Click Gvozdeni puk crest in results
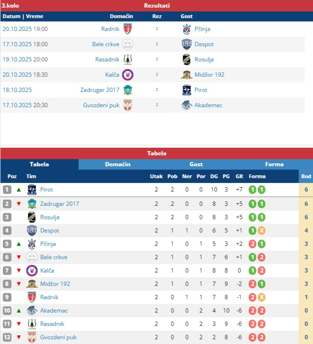Screen dimensions: 313x344 tap(128, 105)
